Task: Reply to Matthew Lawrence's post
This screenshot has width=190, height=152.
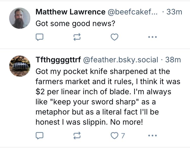Action: (x=39, y=37)
